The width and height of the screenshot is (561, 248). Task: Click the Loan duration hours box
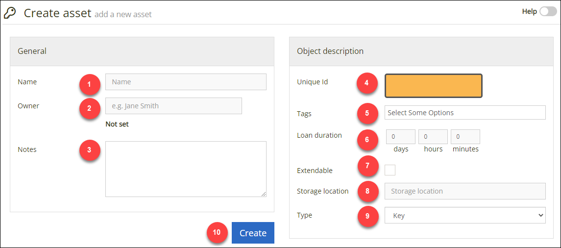(x=433, y=137)
